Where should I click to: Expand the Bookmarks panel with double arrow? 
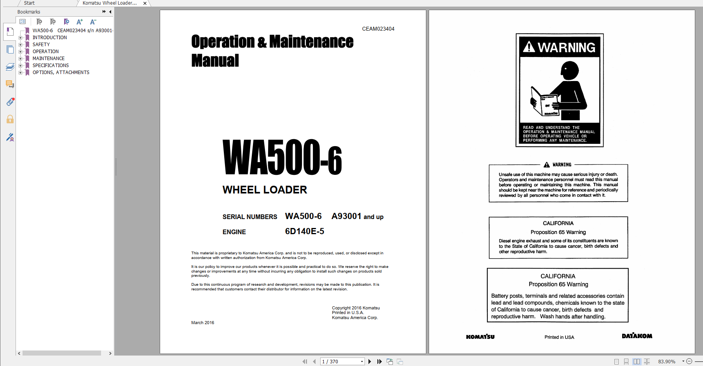[104, 12]
